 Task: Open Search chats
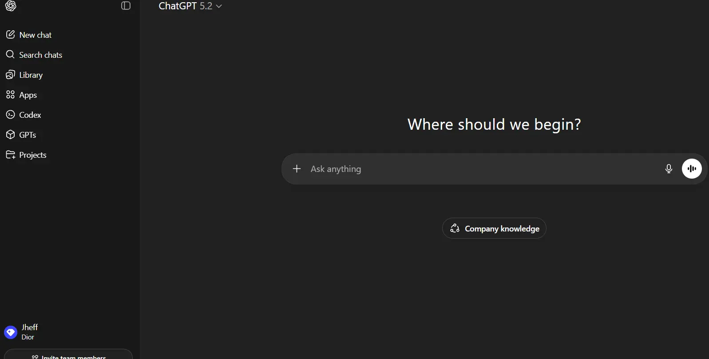[34, 55]
